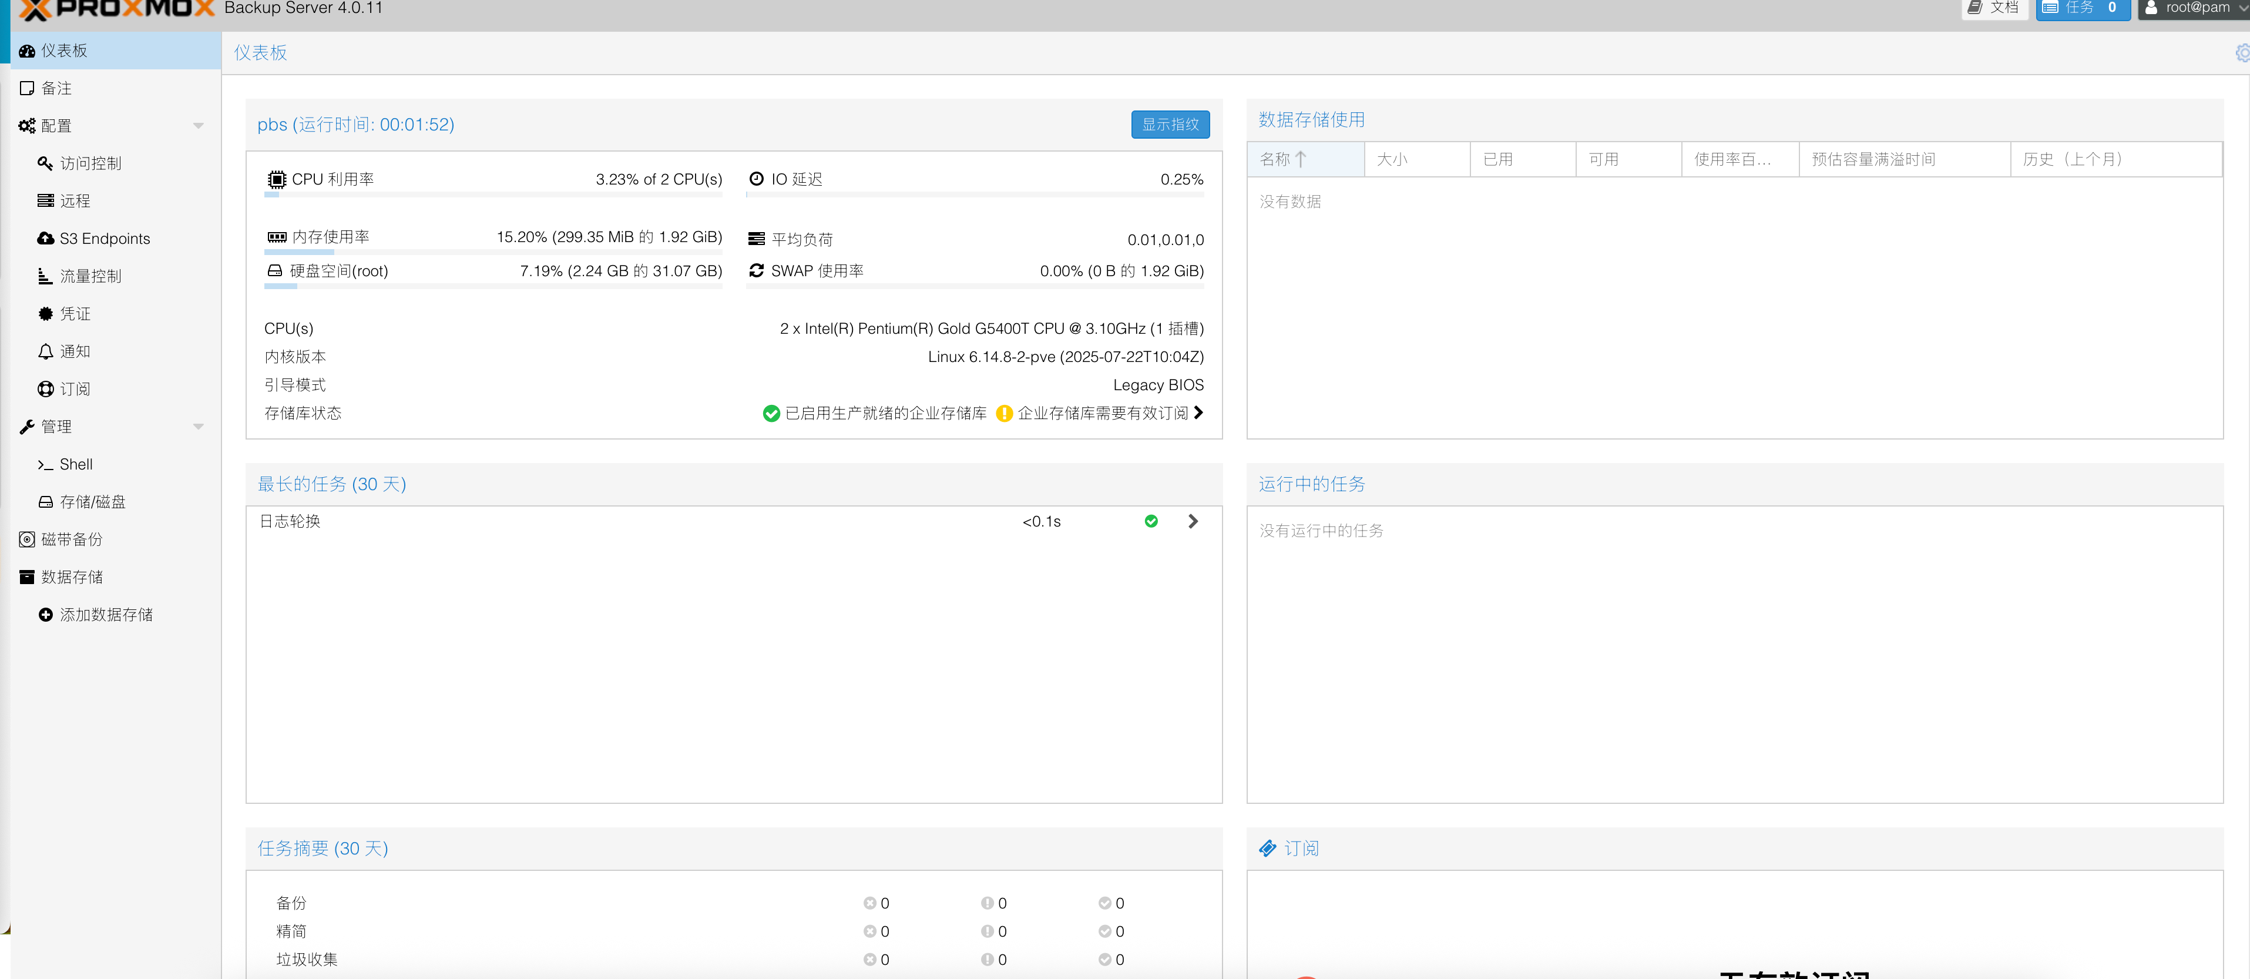2250x979 pixels.
Task: Select Datastore in the sidebar
Action: click(x=72, y=577)
